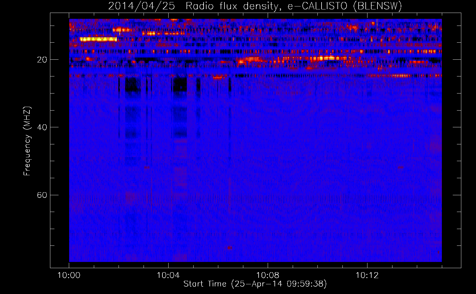Image resolution: width=476 pixels, height=294 pixels.
Task: Click the "40" frequency tick label
Action: pos(42,127)
